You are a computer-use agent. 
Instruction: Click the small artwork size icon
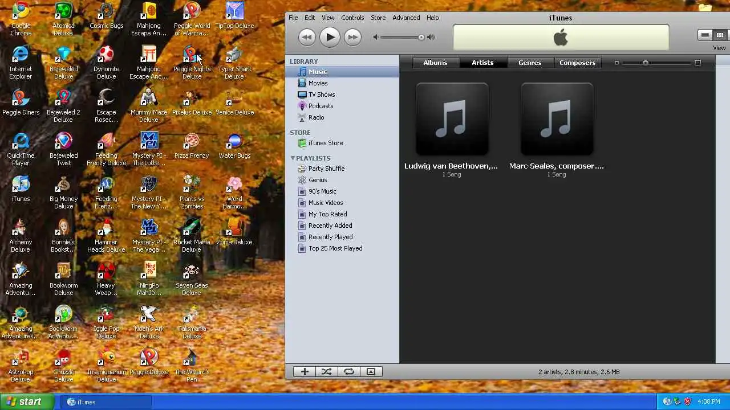(x=617, y=63)
